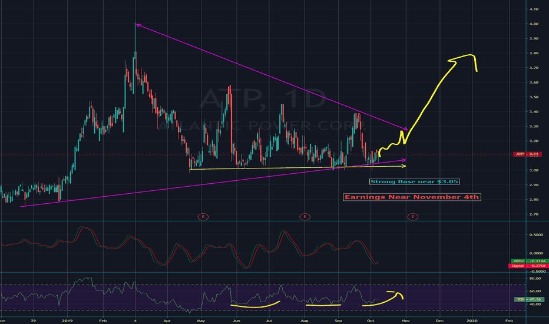Select the green RVGI value label
The image size is (549, 324).
(528, 261)
